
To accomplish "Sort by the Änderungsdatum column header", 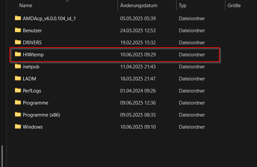I will (138, 6).
